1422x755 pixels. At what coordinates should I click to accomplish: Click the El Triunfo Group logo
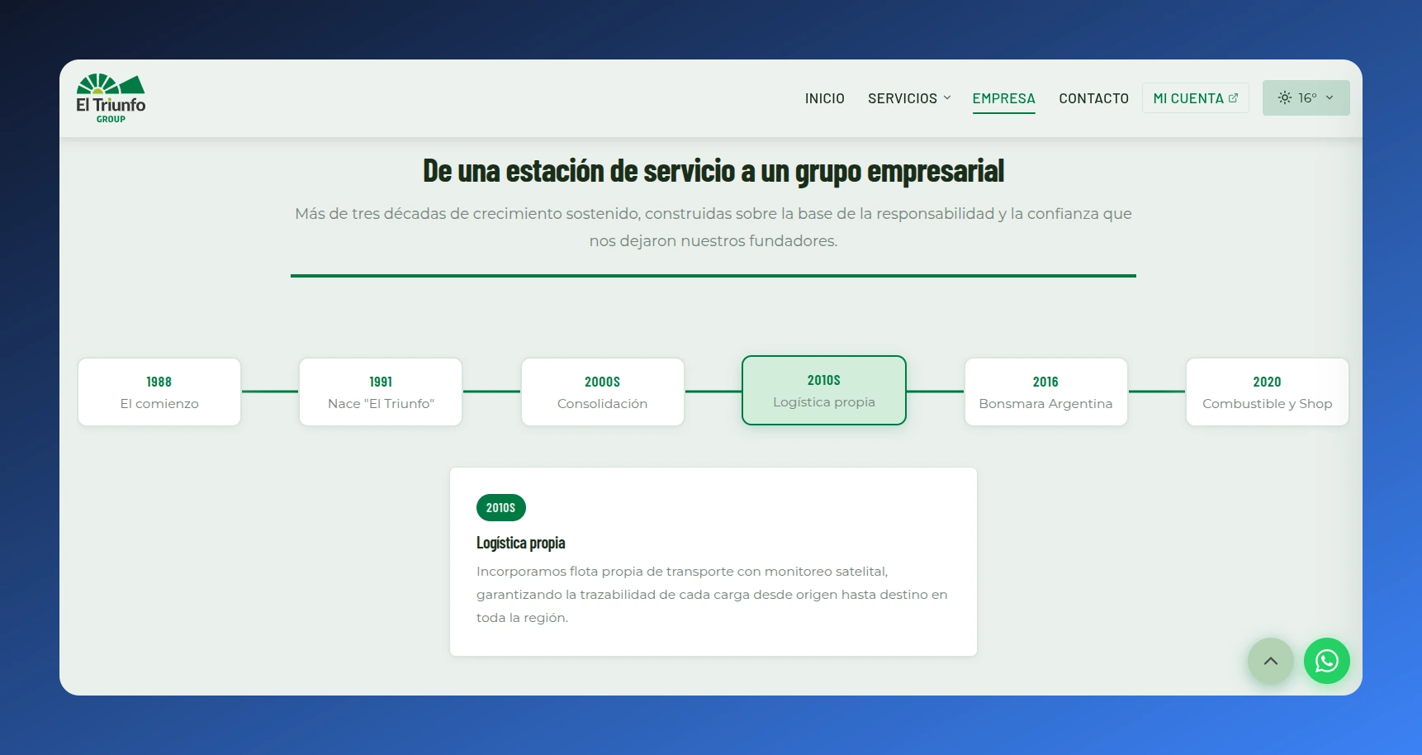click(111, 98)
